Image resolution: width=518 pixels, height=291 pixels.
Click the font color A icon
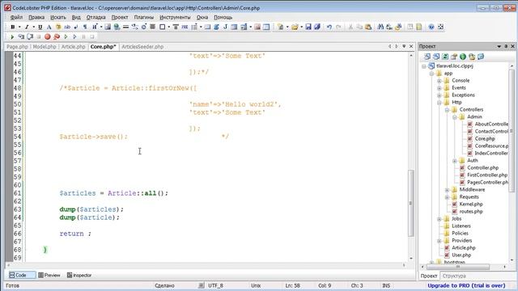[x=49, y=27]
